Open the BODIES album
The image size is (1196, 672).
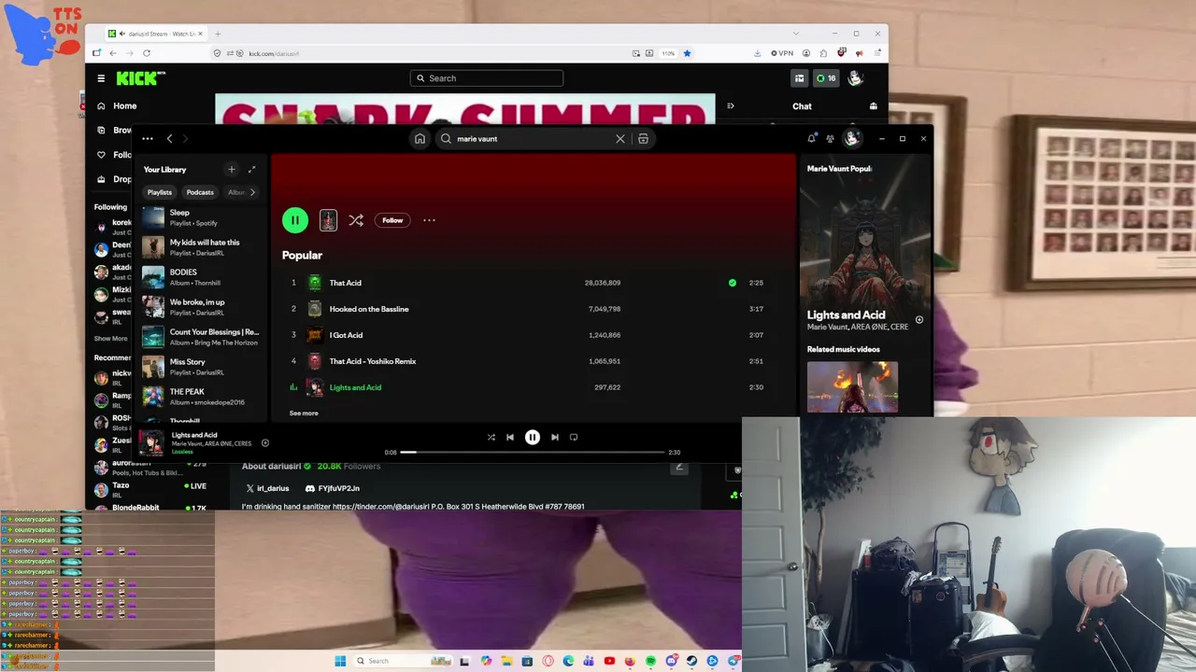(203, 277)
